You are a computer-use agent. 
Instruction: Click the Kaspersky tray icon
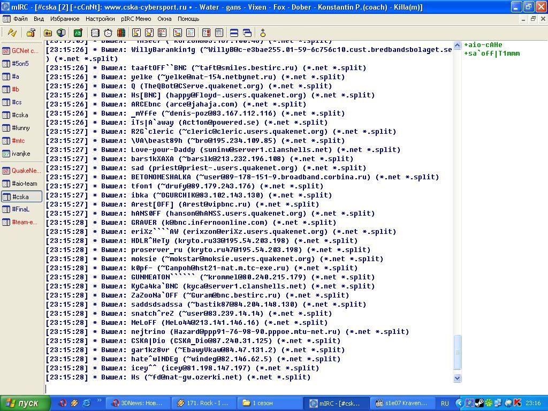click(x=517, y=403)
